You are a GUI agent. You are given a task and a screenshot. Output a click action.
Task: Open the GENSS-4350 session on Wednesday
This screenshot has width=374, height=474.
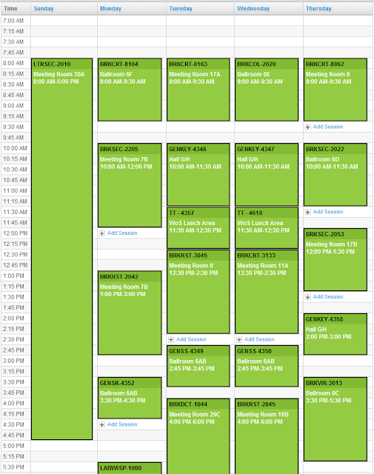pyautogui.click(x=267, y=366)
